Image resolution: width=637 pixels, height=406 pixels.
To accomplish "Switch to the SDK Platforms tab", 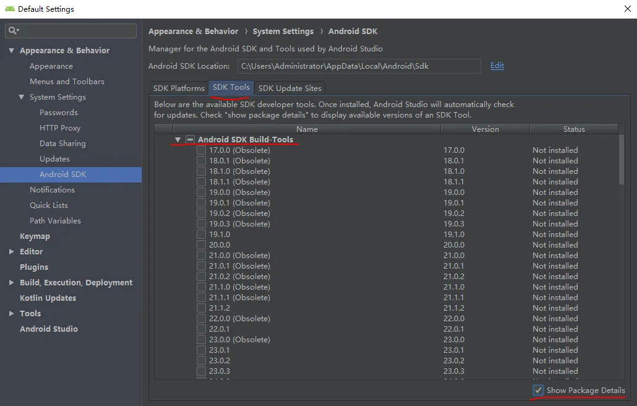I will (x=179, y=88).
